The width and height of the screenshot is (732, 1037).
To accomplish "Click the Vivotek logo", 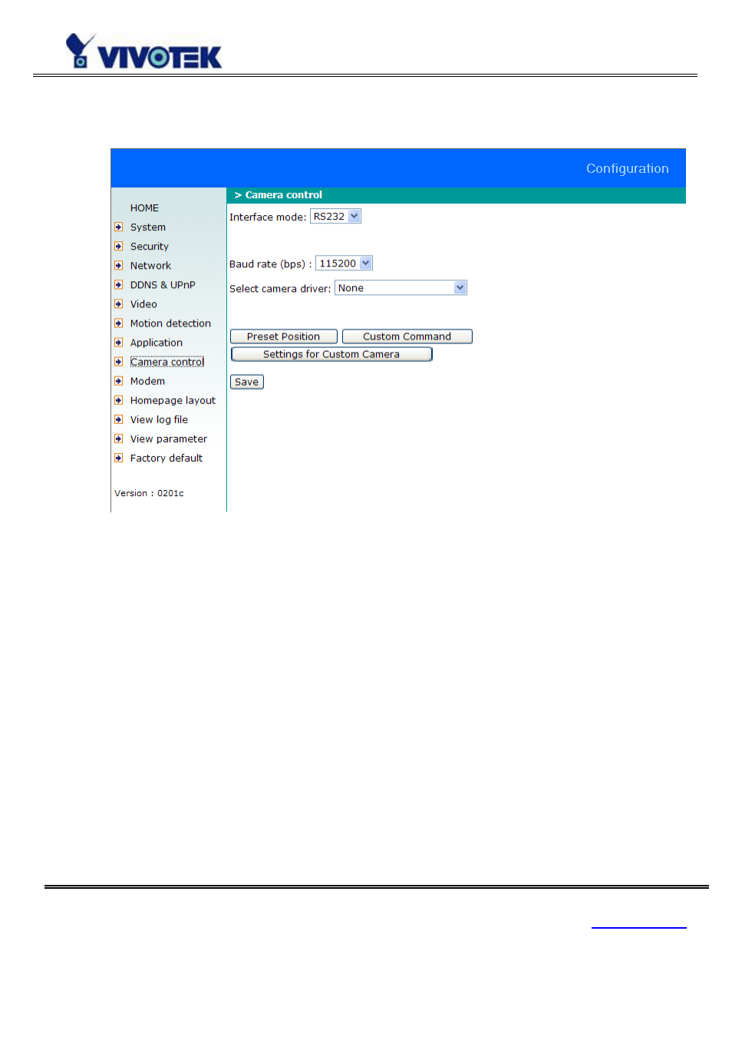I will (x=144, y=51).
